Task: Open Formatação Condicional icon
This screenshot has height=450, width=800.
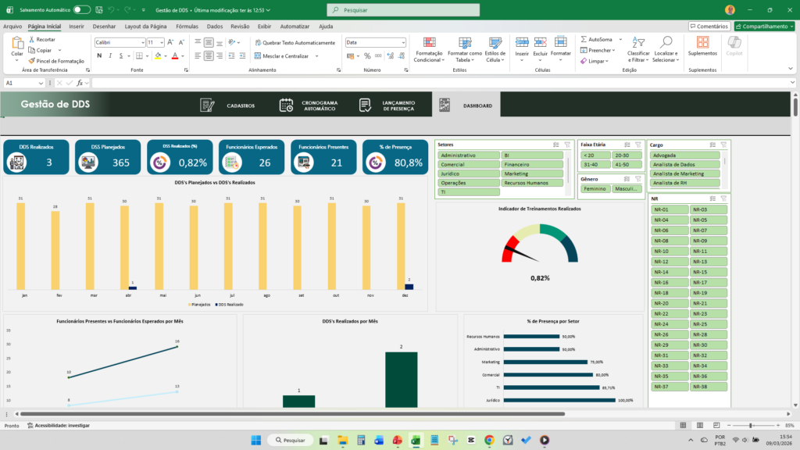Action: click(430, 43)
